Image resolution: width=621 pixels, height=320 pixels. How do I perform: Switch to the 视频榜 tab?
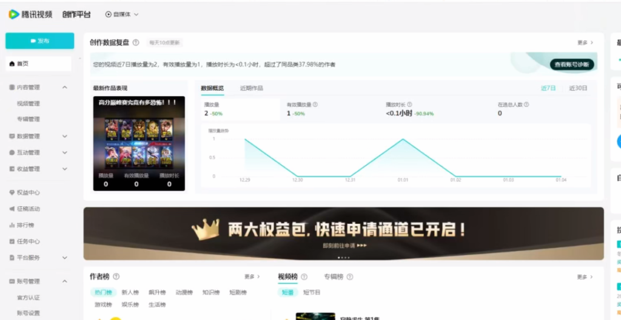click(x=287, y=277)
